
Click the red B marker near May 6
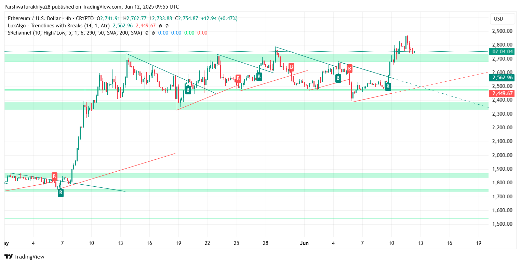tap(54, 176)
